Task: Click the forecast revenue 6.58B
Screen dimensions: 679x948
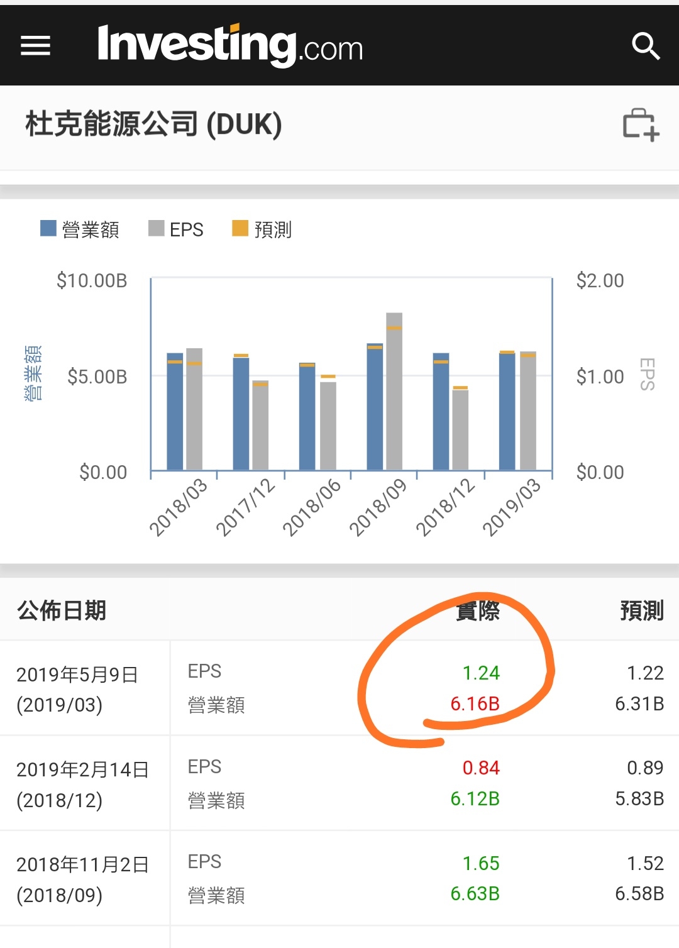Action: coord(639,893)
